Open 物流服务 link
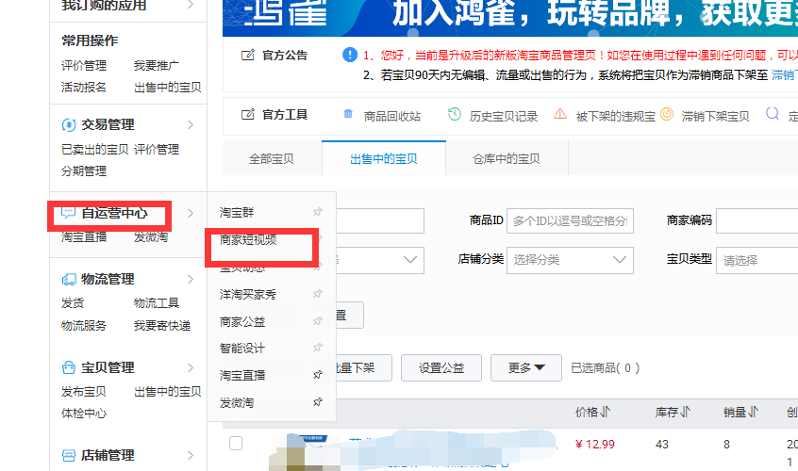The height and width of the screenshot is (471, 798). coord(84,326)
